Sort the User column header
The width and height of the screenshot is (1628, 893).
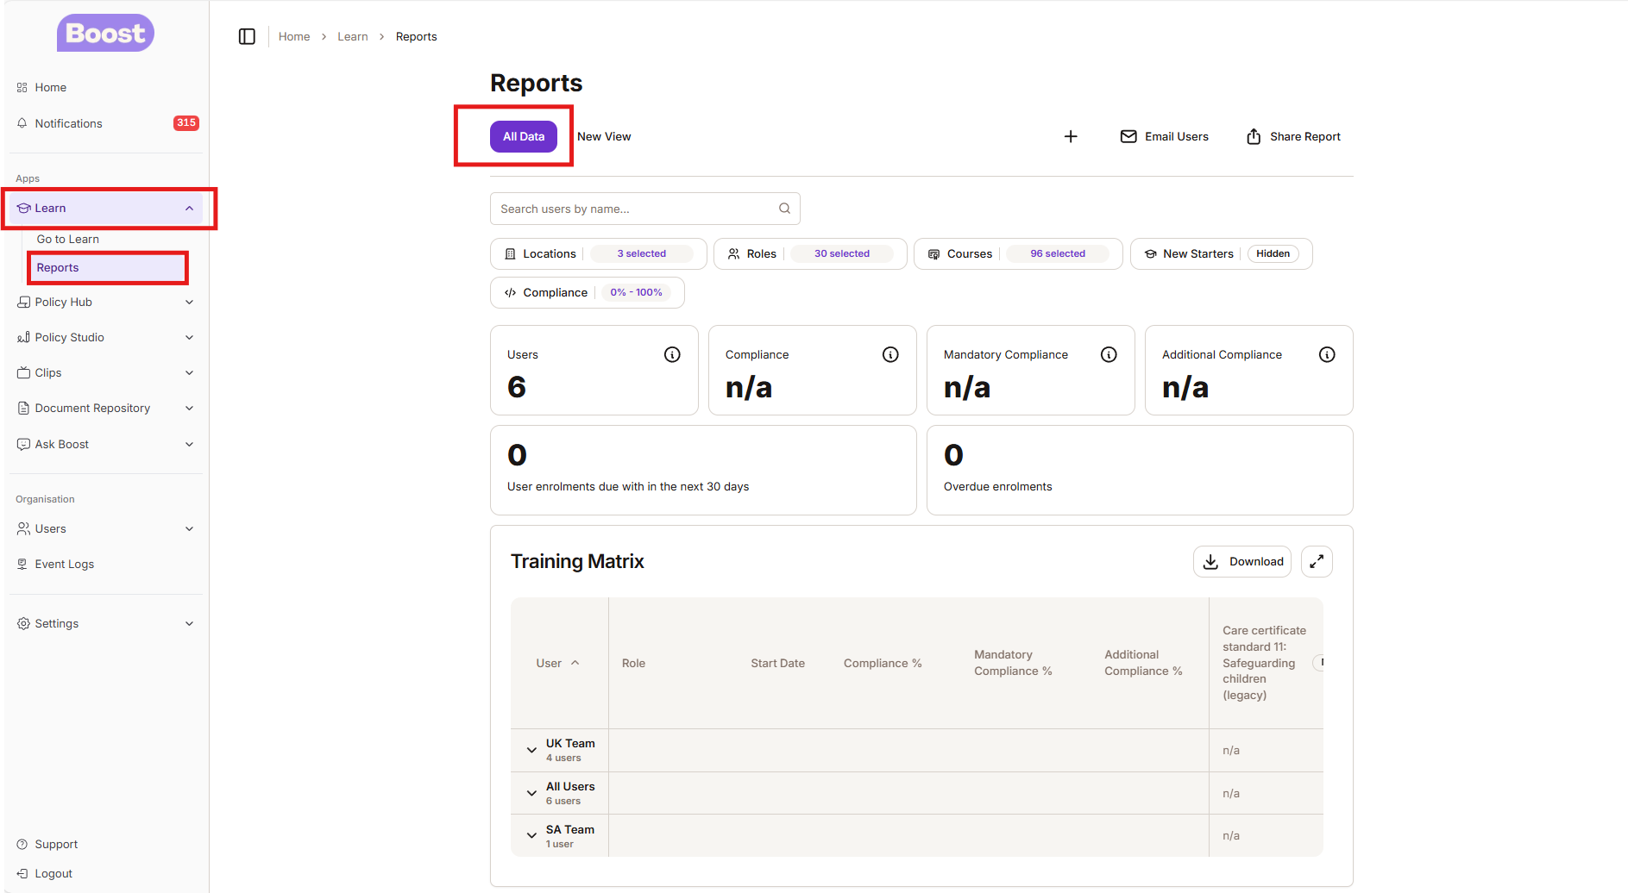[x=557, y=663]
